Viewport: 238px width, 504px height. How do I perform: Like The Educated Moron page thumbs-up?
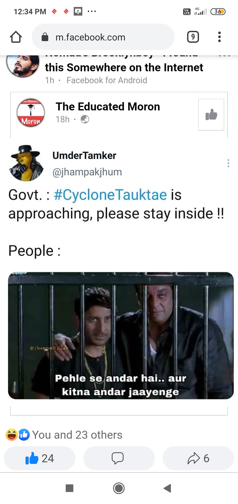click(x=211, y=114)
